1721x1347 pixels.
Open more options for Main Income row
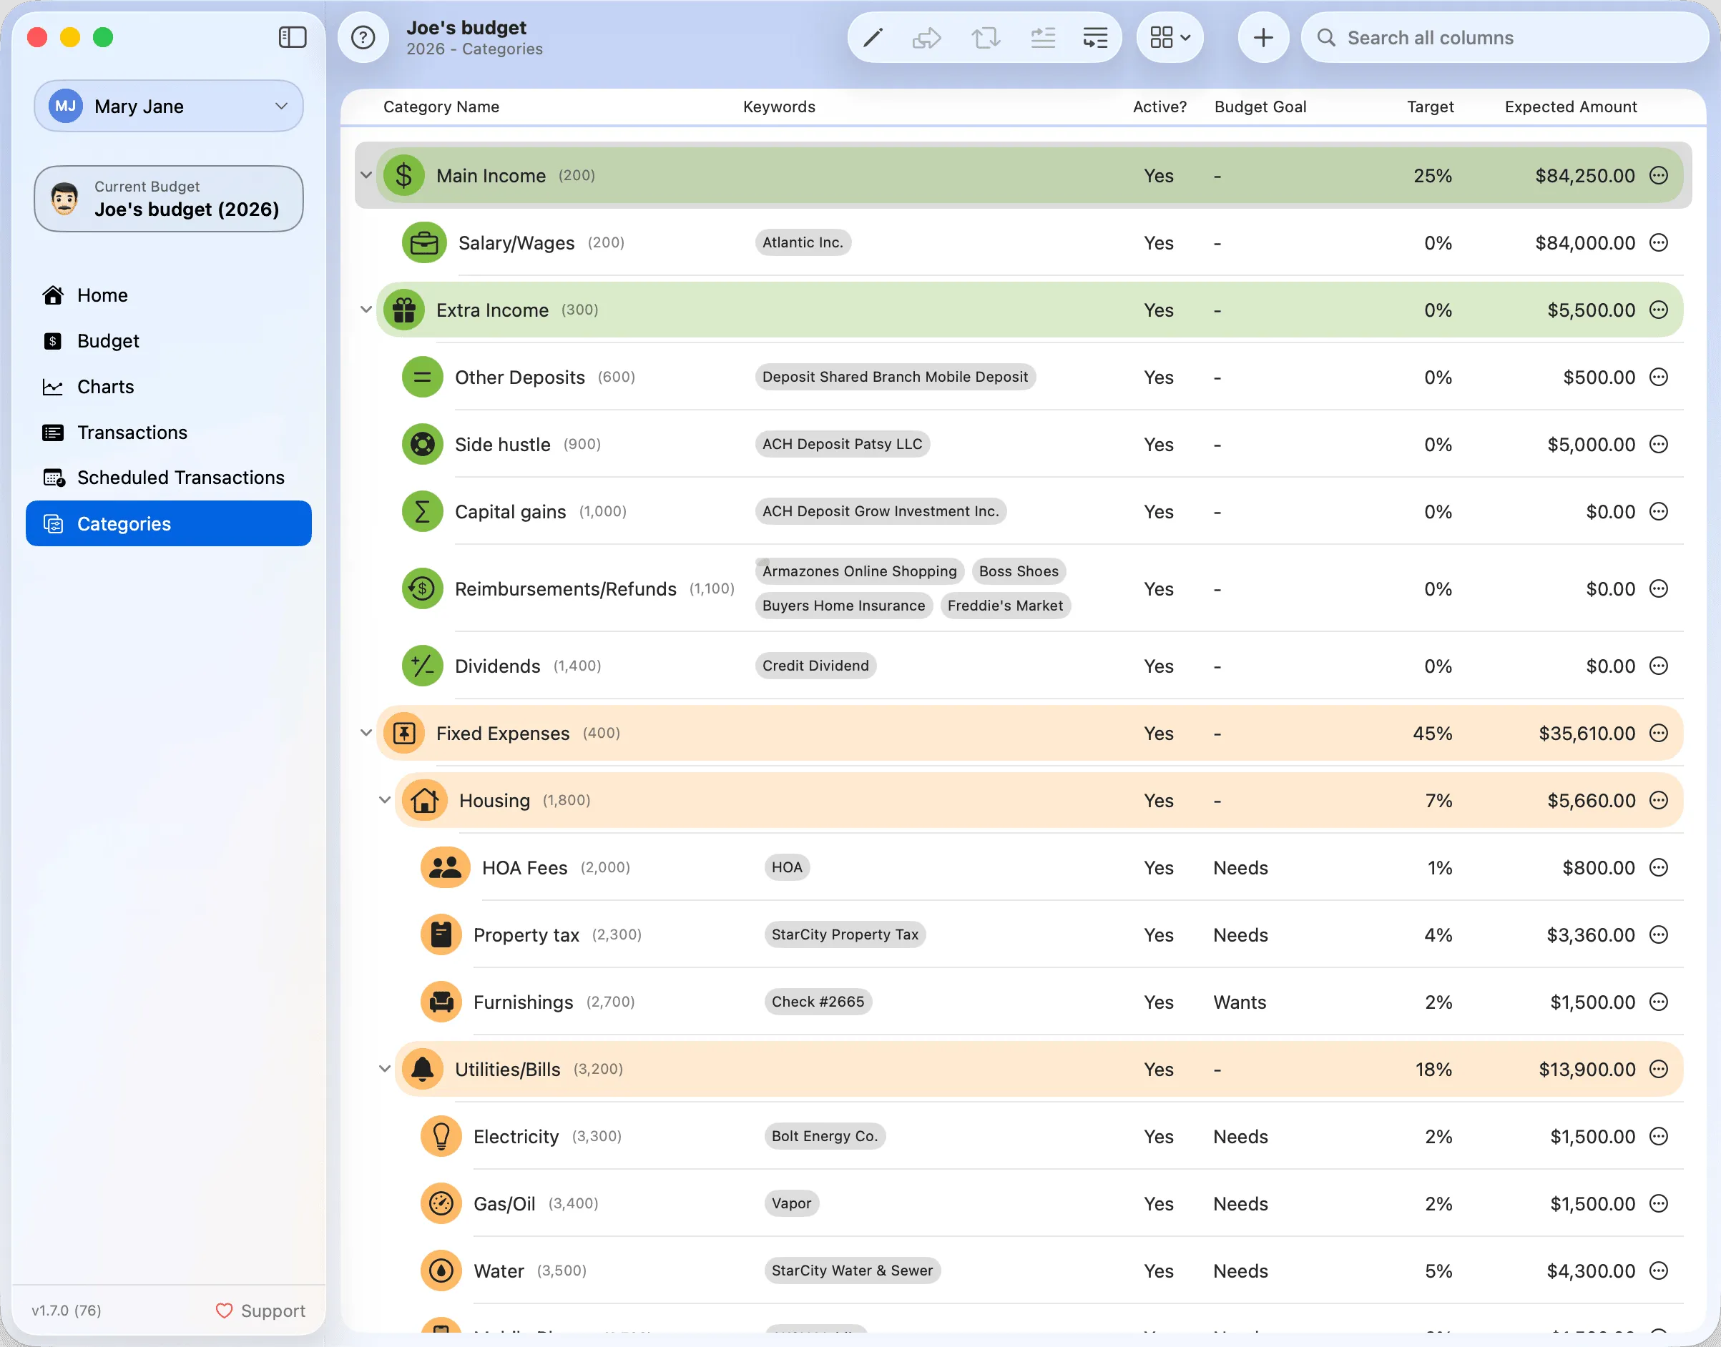coord(1659,175)
